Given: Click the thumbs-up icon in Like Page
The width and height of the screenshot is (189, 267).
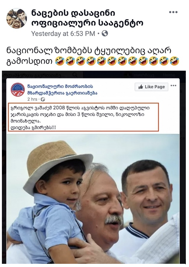Looking at the screenshot, I should pyautogui.click(x=141, y=87).
